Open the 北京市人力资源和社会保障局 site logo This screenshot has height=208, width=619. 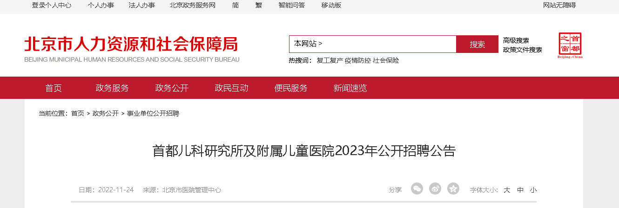tap(132, 50)
